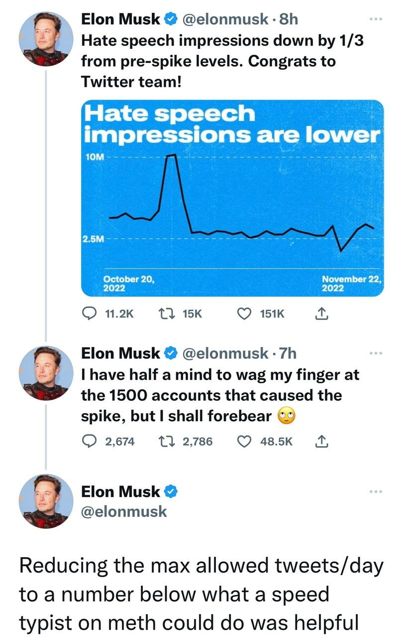The width and height of the screenshot is (403, 638).
Task: Like the tweet with 48.5K likes
Action: [244, 441]
